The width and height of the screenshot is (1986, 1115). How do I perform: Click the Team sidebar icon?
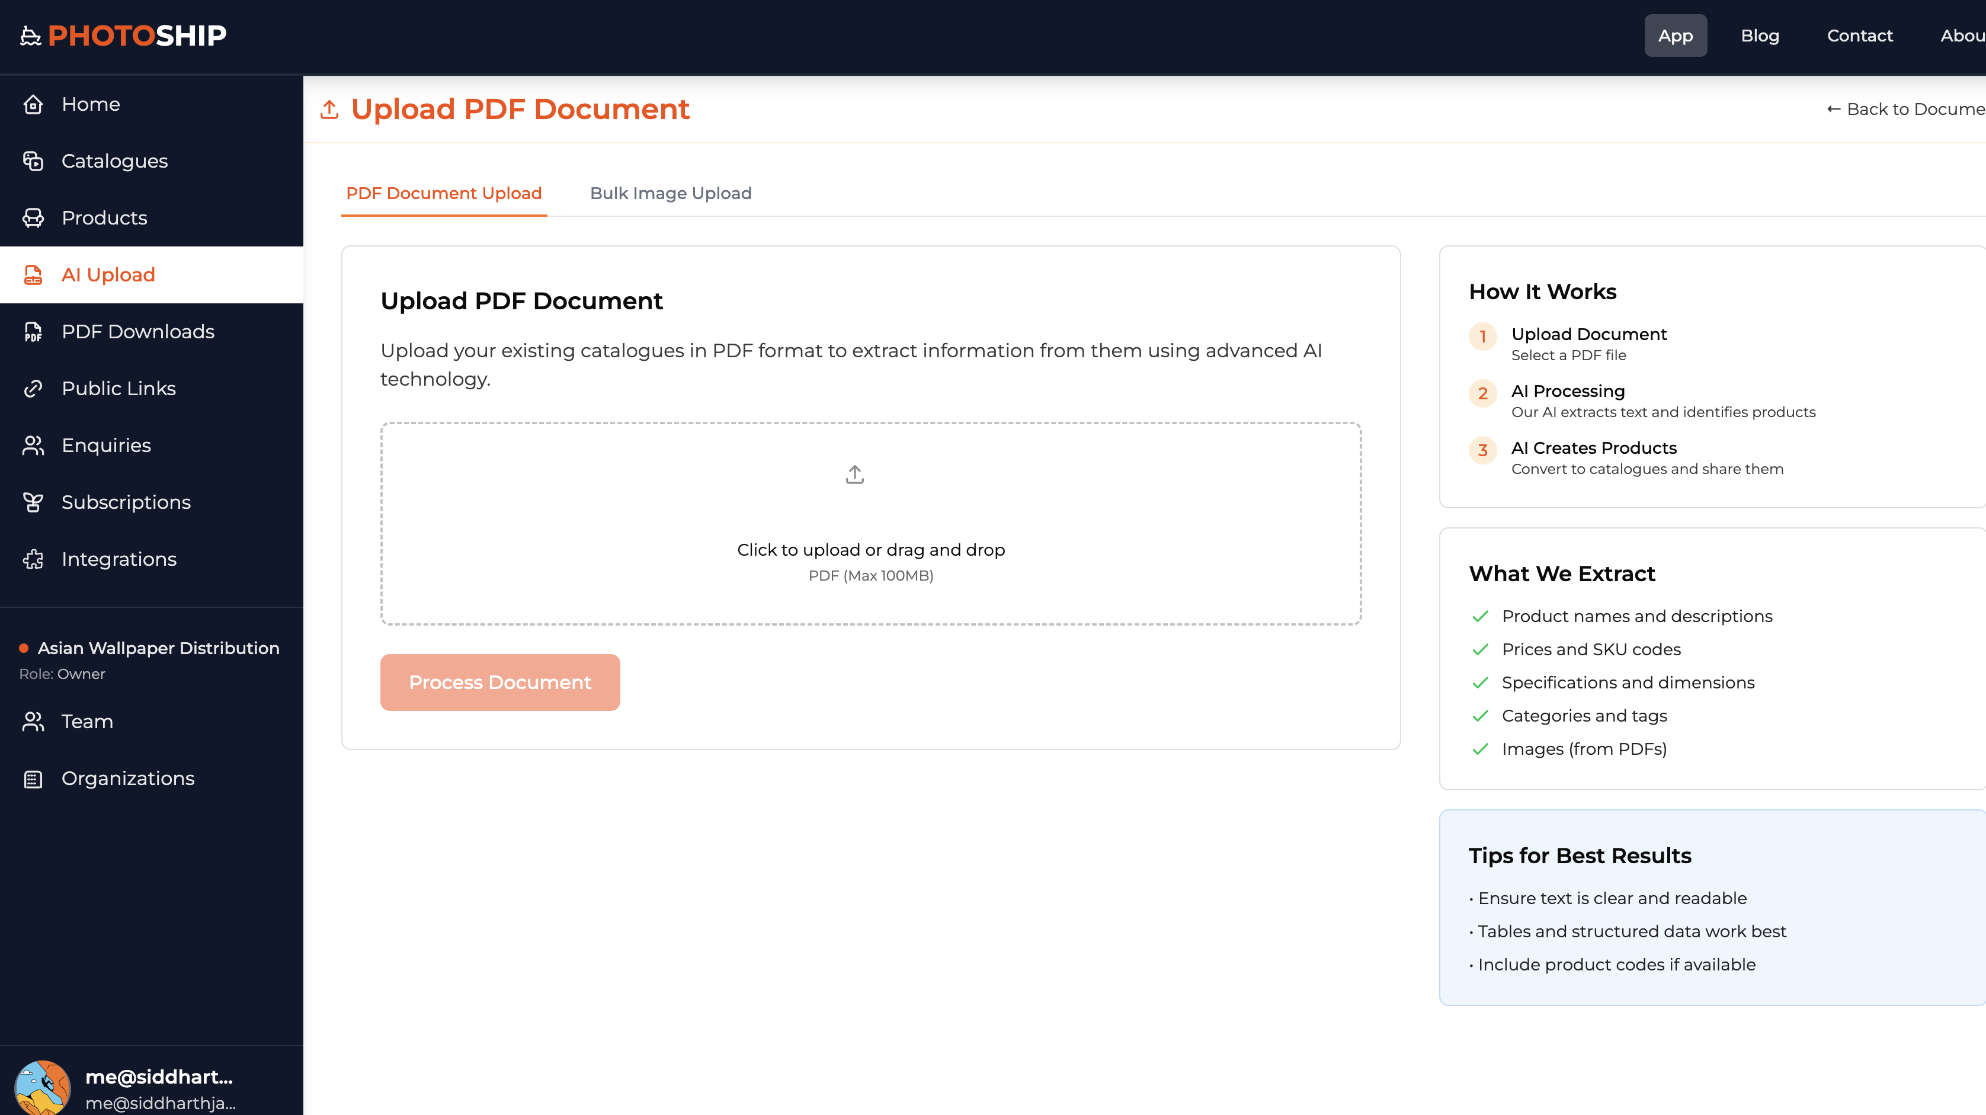pos(33,721)
